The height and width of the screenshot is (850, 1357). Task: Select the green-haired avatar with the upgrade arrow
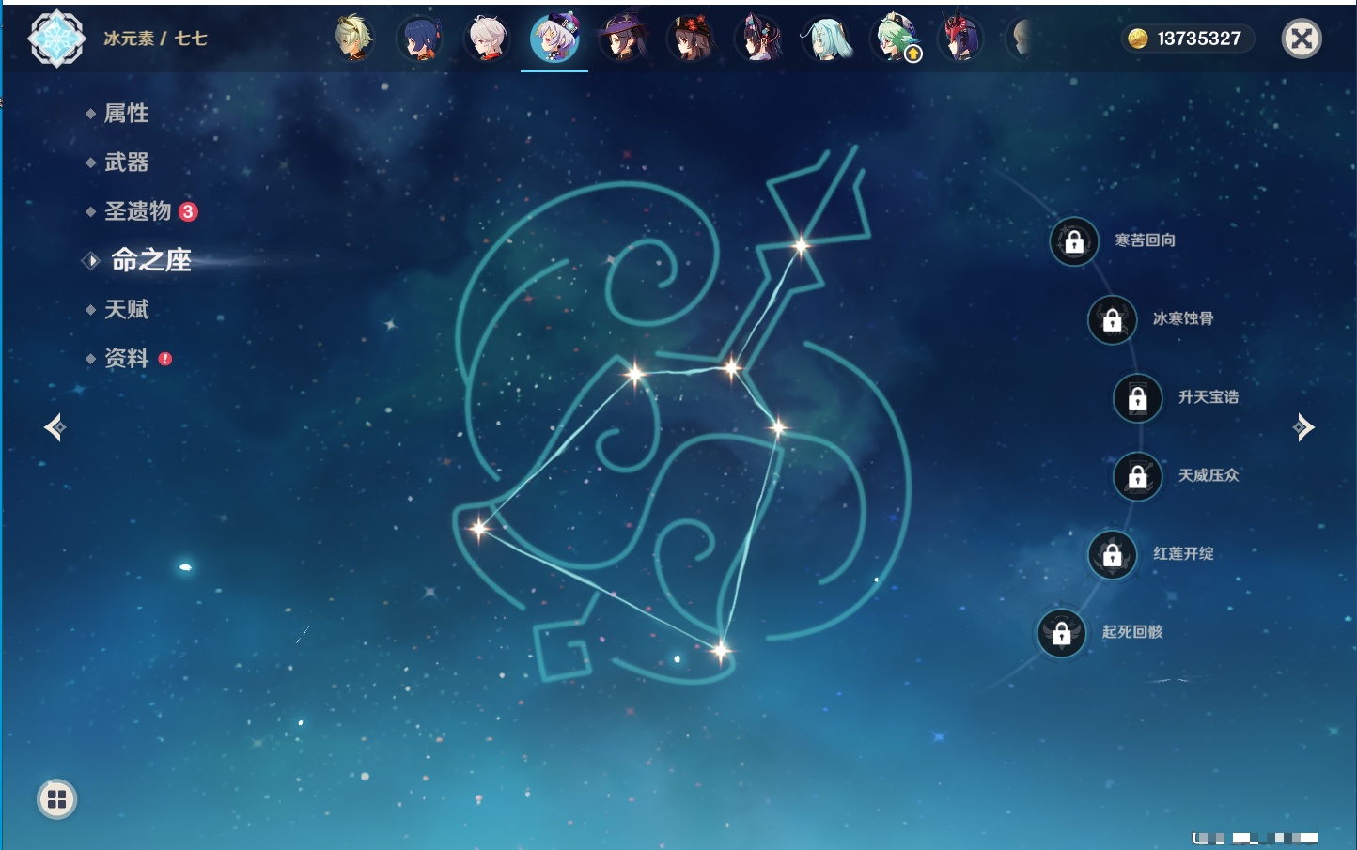(x=895, y=39)
